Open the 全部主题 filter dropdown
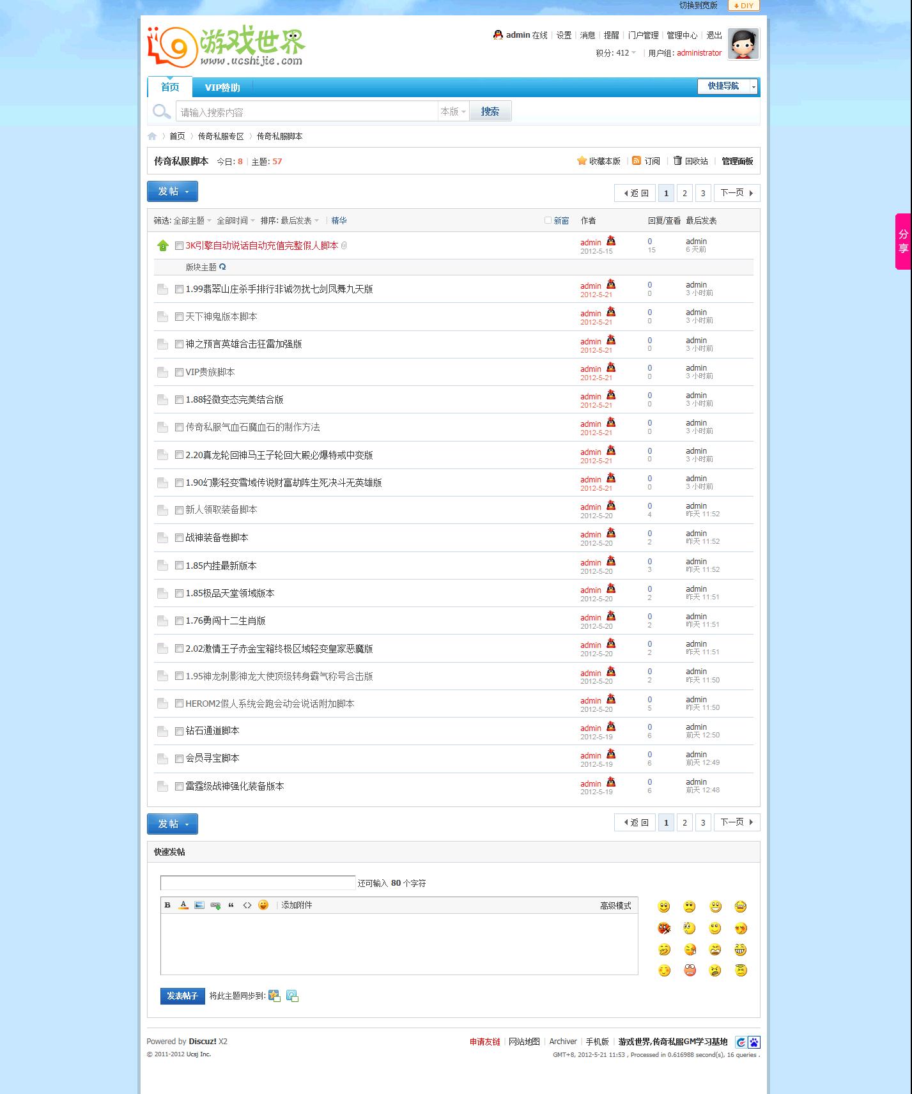This screenshot has width=912, height=1094. 192,220
